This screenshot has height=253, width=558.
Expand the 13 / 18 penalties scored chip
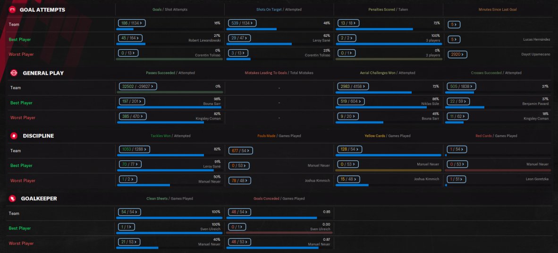click(348, 23)
